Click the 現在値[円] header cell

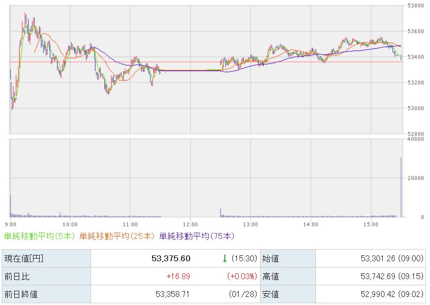click(x=24, y=259)
